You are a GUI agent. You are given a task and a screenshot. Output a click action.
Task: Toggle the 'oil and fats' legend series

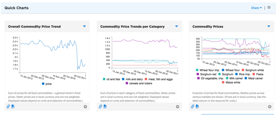pos(113,79)
